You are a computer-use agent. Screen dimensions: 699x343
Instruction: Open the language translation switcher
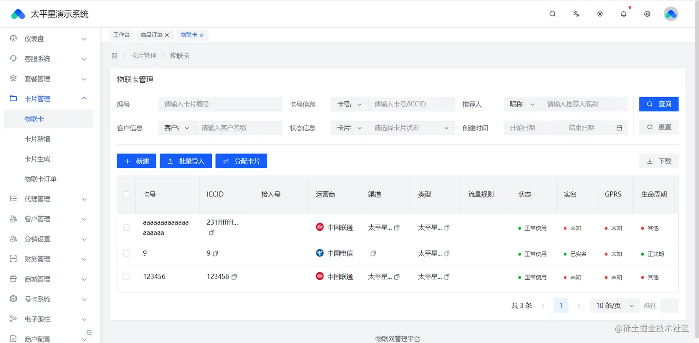576,14
